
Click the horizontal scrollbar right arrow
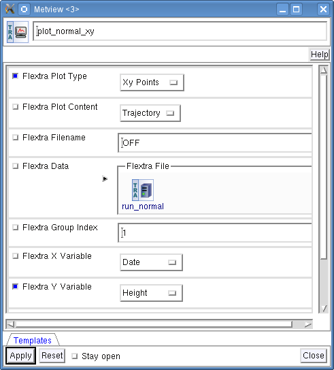308,325
